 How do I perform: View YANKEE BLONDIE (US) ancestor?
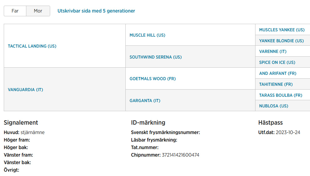(281, 41)
